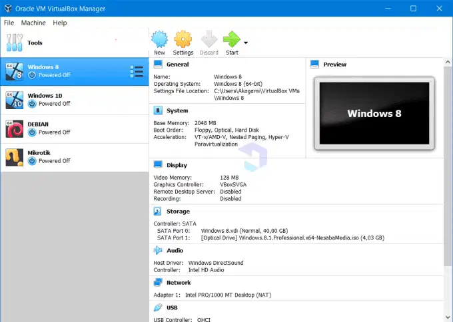
Task: Click the Acceleration VT-x/AMD-V value text
Action: tap(242, 140)
